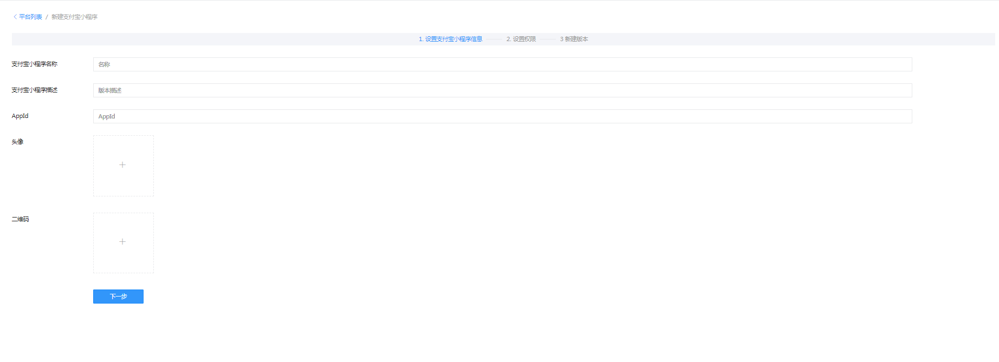This screenshot has width=999, height=362.
Task: Click the back chevron before 平台列表
Action: click(x=15, y=17)
